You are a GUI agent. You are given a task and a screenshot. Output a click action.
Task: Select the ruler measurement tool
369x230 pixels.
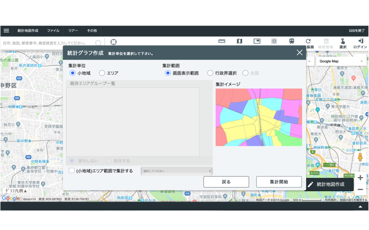pyautogui.click(x=222, y=41)
